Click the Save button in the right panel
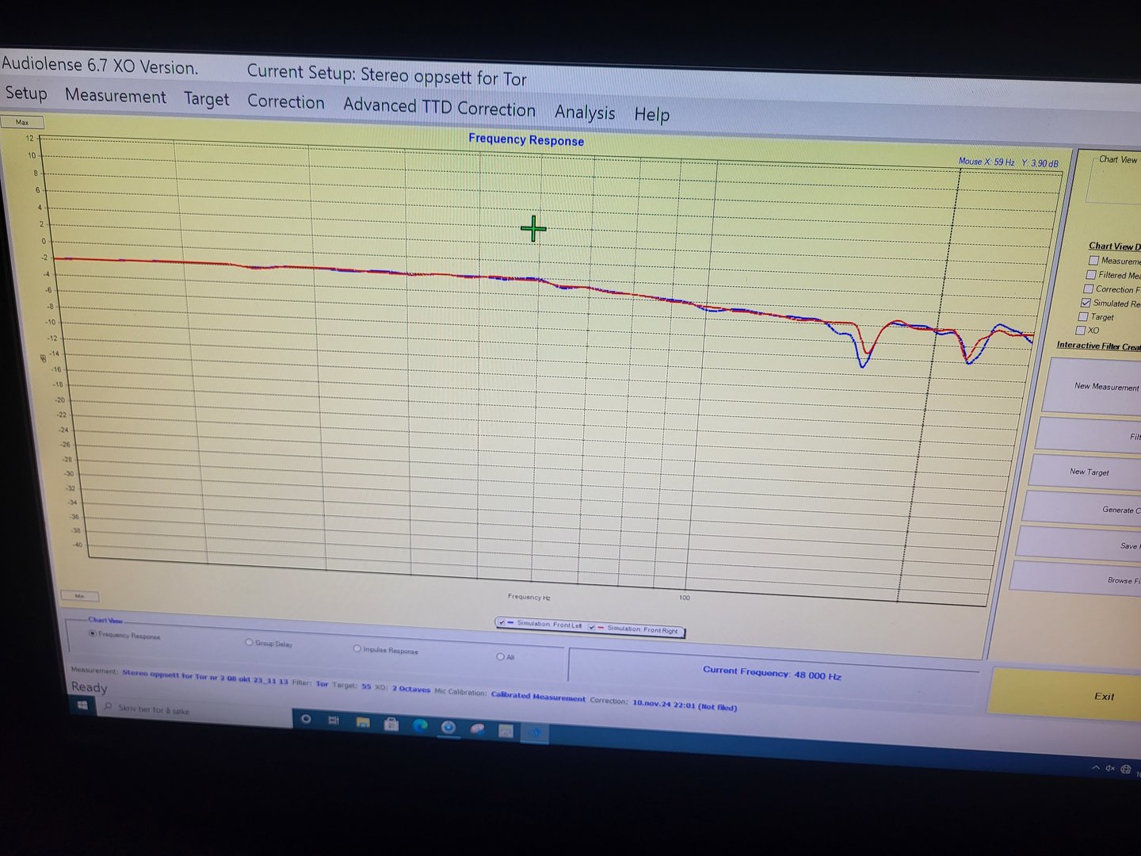Viewport: 1141px width, 856px height. point(1078,545)
